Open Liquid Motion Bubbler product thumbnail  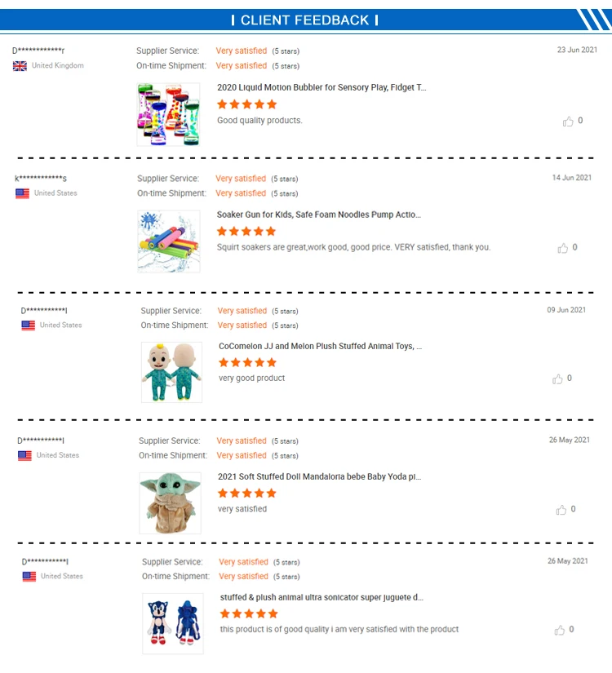[x=168, y=114]
